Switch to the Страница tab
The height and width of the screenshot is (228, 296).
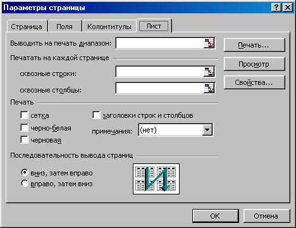[x=27, y=27]
